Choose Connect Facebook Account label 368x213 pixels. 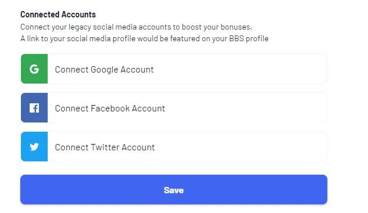click(x=110, y=109)
